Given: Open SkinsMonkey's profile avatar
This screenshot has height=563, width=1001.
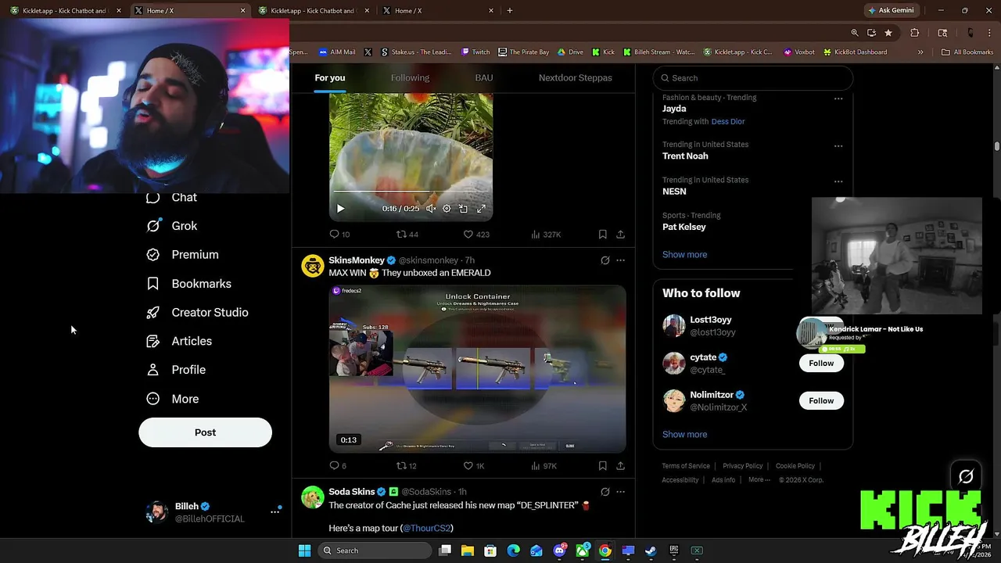Looking at the screenshot, I should click(313, 266).
